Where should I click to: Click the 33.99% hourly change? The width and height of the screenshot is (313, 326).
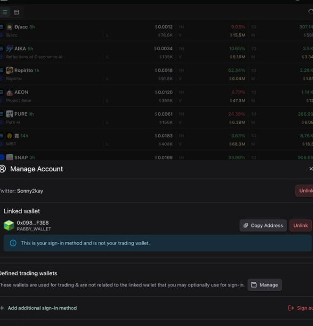coord(237,157)
